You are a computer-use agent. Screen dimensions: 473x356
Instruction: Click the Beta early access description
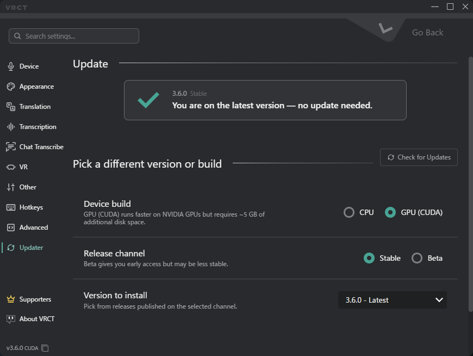[x=155, y=264]
